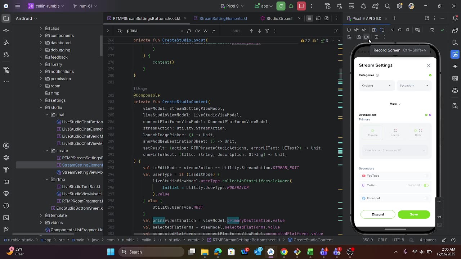Viewport: 461px width, 259px height.
Task: Switch to RTMPStreamSettingsBottomsheet.kt tab
Action: pyautogui.click(x=147, y=18)
